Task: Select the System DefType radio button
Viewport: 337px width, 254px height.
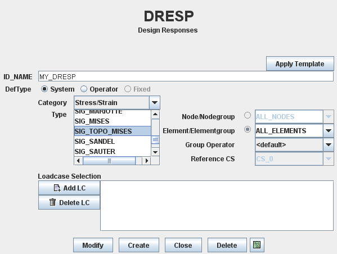Action: coord(44,89)
